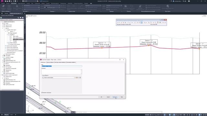Add new drawing tab with plus button
Image resolution: width=207 pixels, height=116 pixels.
tap(25, 14)
